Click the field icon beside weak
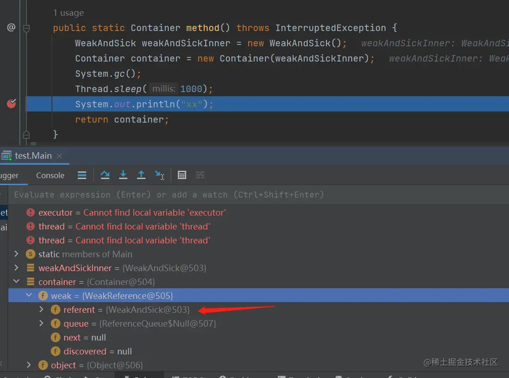This screenshot has width=509, height=378. point(43,296)
